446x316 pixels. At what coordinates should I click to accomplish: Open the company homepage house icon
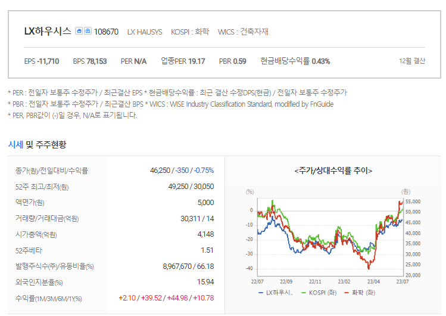(79, 31)
